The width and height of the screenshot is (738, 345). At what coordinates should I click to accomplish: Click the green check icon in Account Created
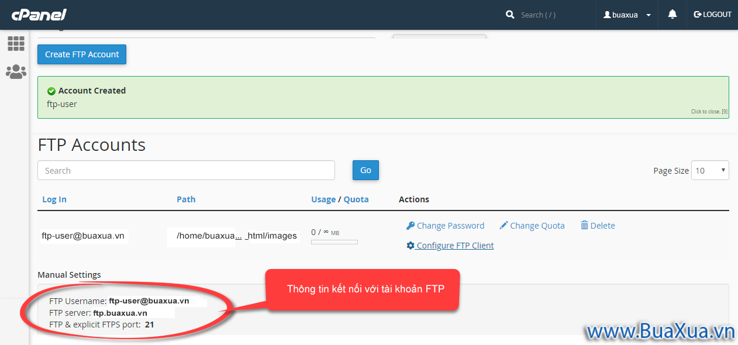[x=51, y=91]
